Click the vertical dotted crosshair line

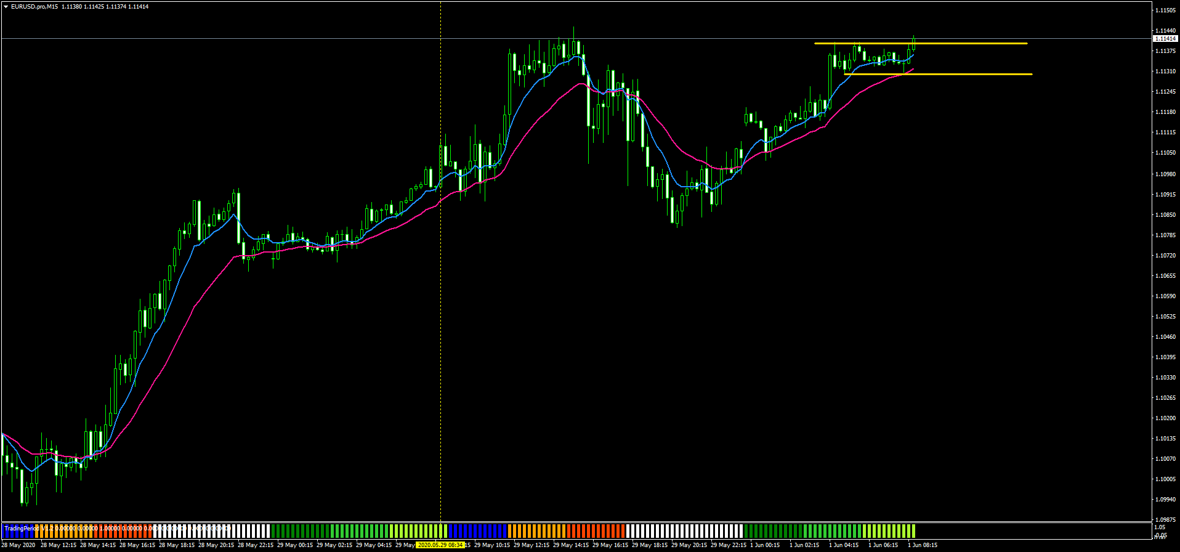440,261
